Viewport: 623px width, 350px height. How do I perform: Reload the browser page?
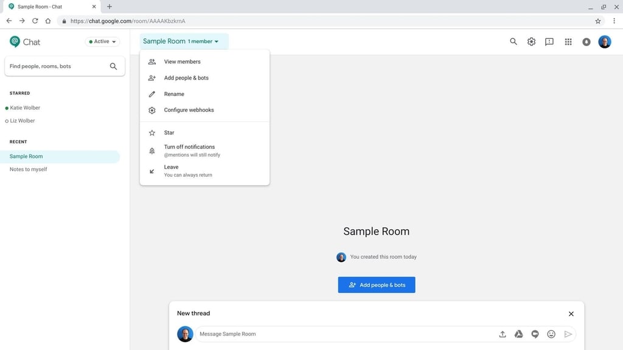35,21
